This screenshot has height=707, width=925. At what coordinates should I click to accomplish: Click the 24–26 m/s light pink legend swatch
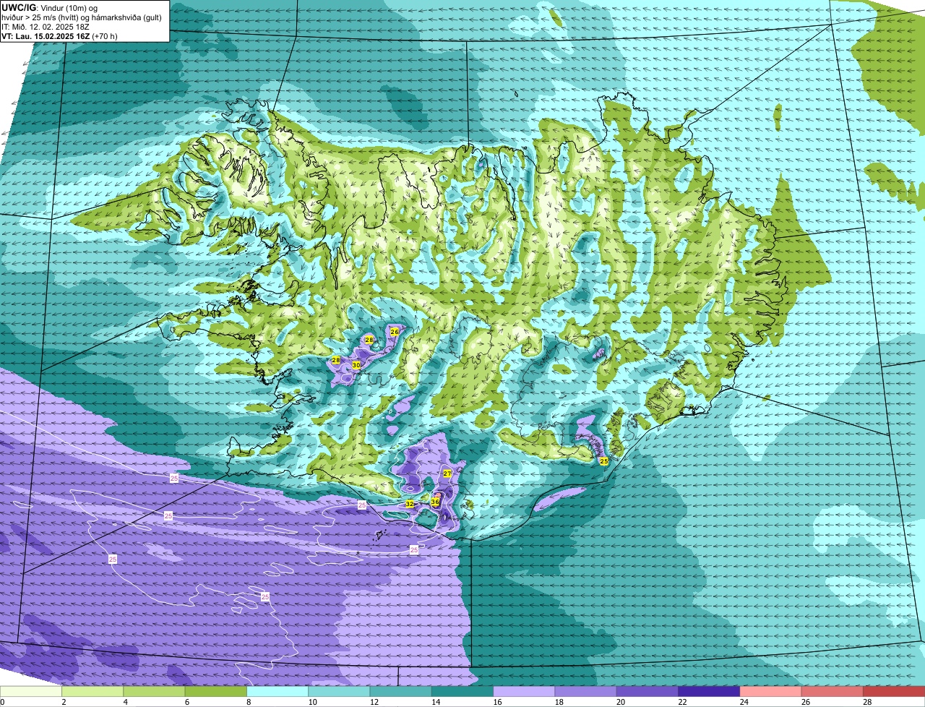coord(770,691)
